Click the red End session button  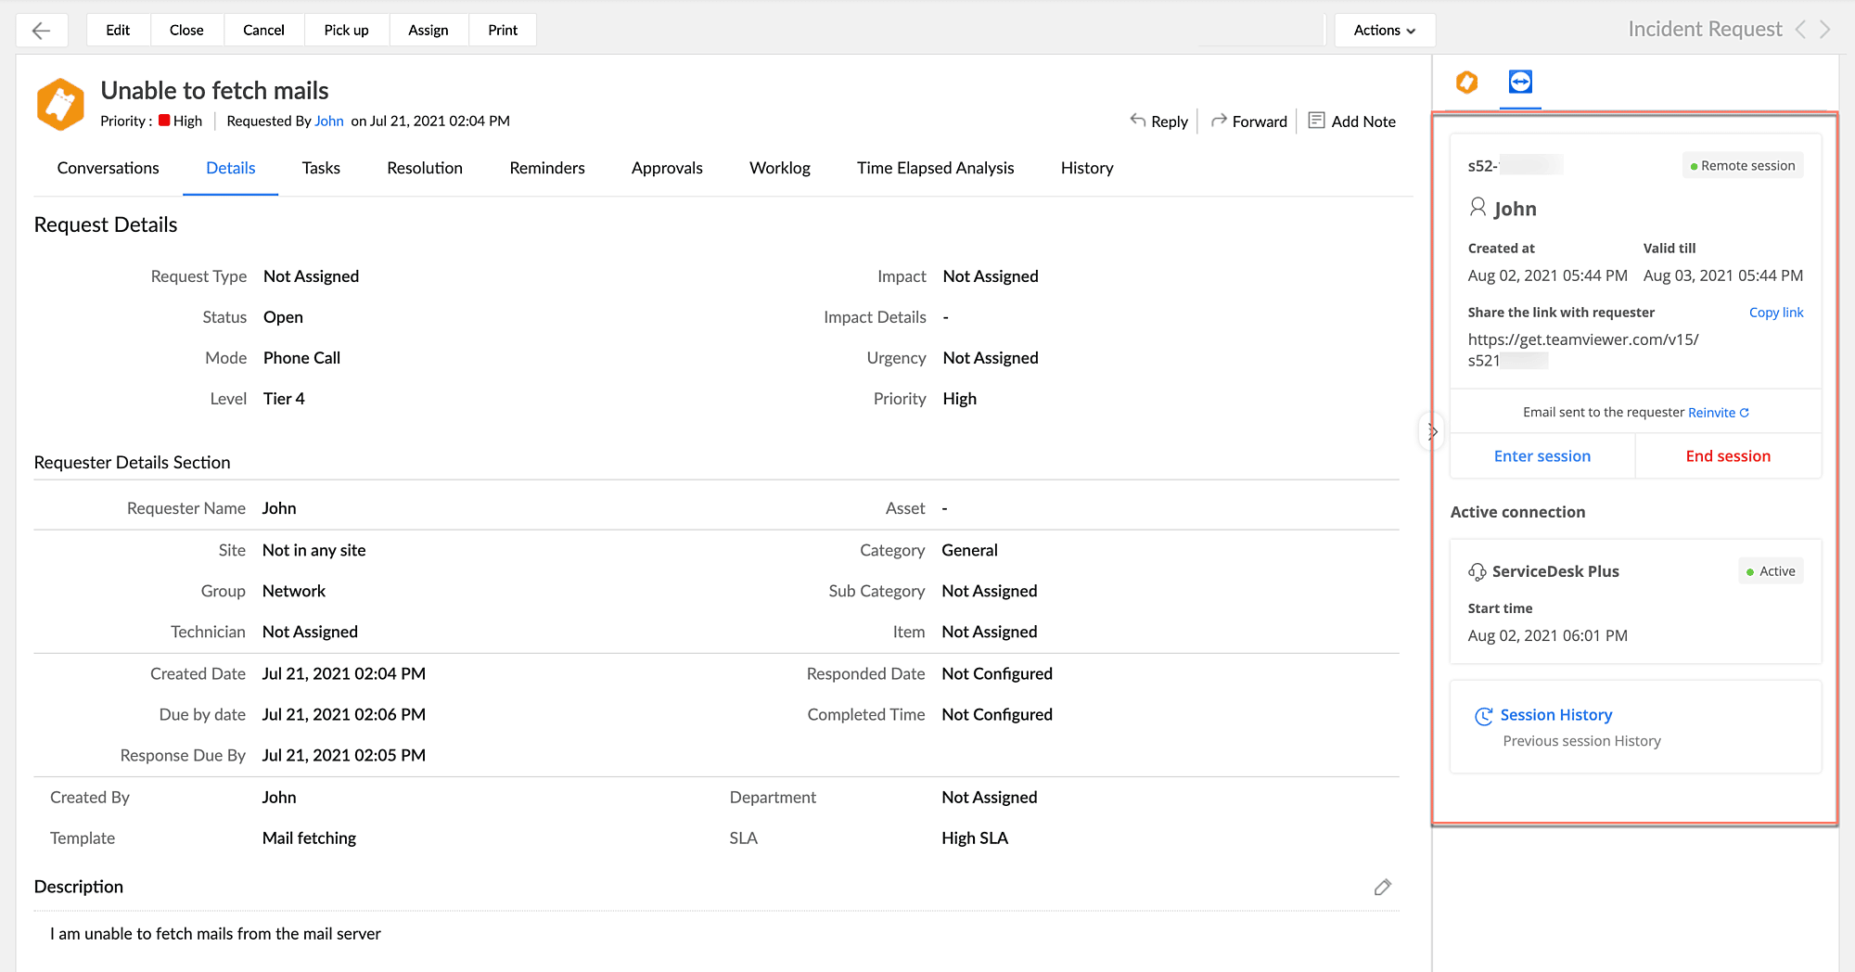tap(1727, 456)
